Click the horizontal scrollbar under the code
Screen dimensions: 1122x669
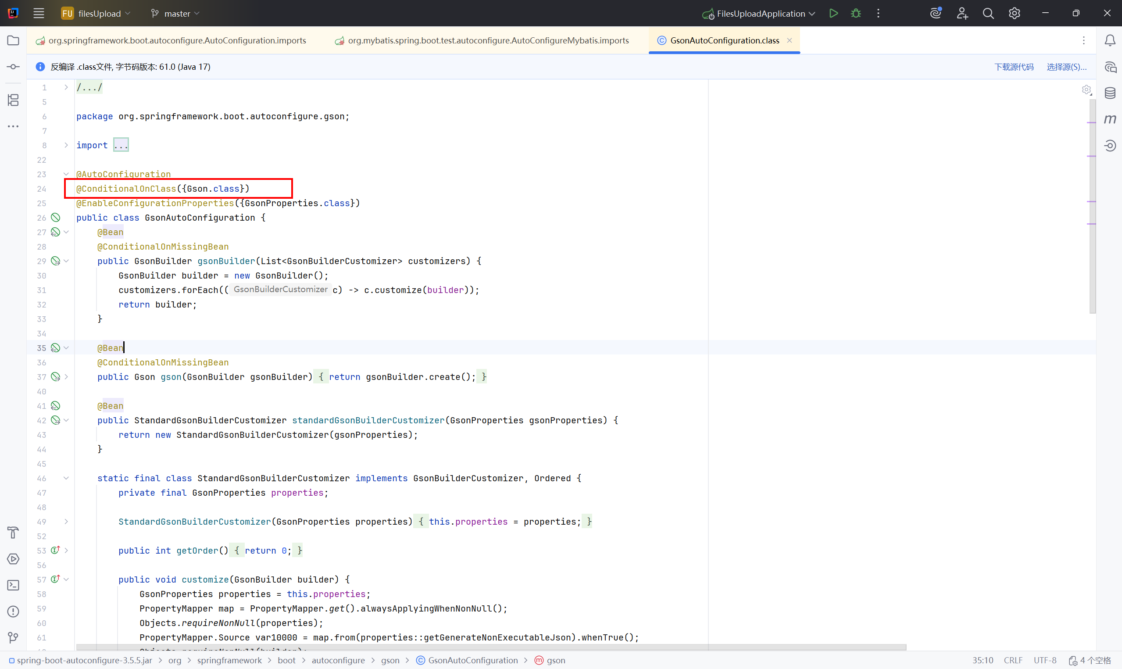[x=490, y=648]
